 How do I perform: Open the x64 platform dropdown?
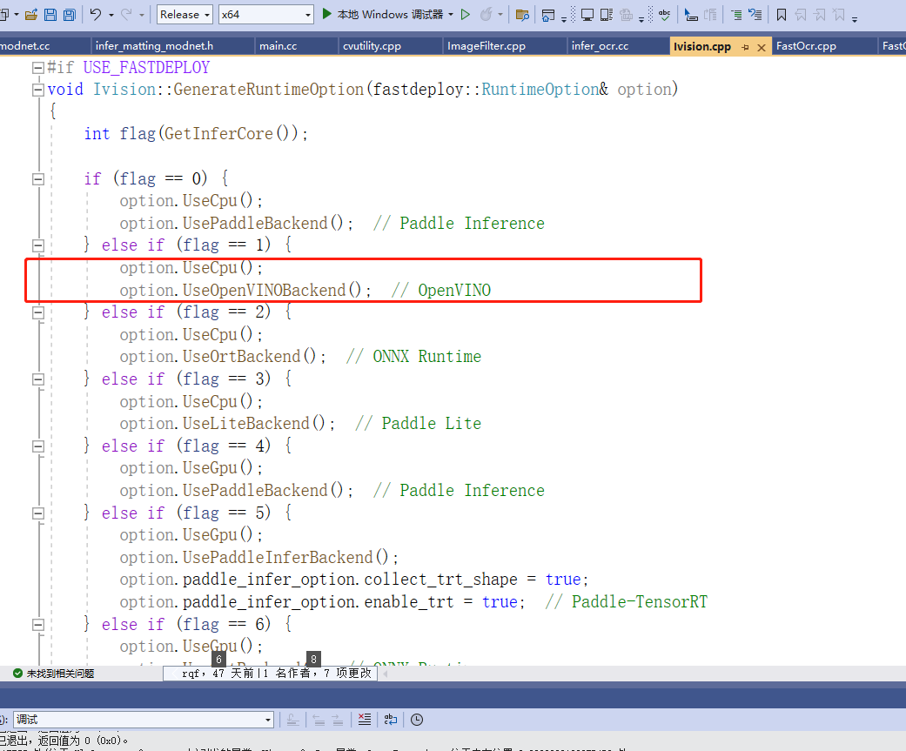[265, 14]
